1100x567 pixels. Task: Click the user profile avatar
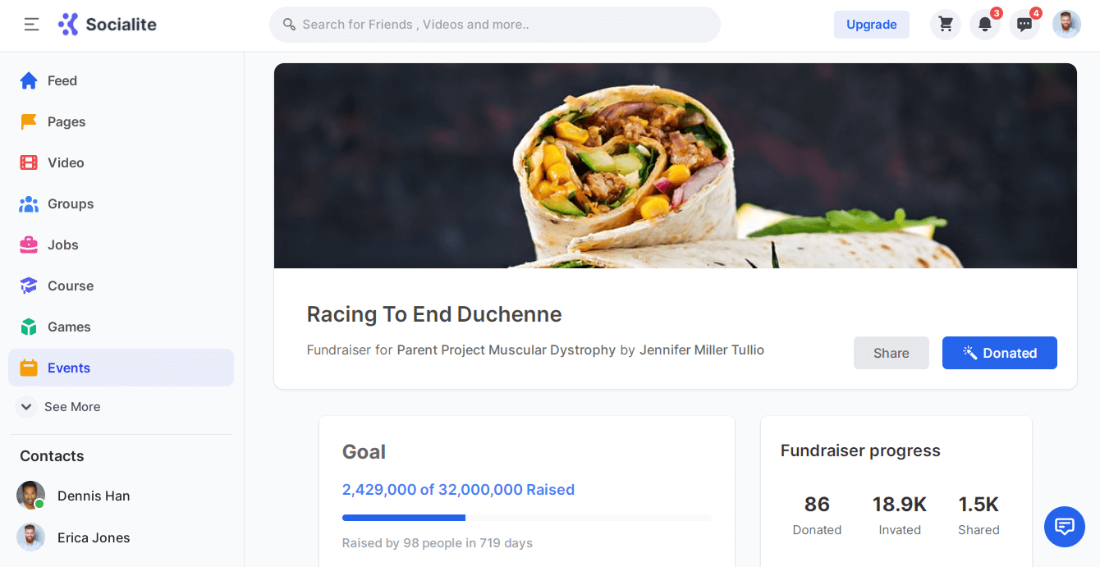[x=1066, y=25]
